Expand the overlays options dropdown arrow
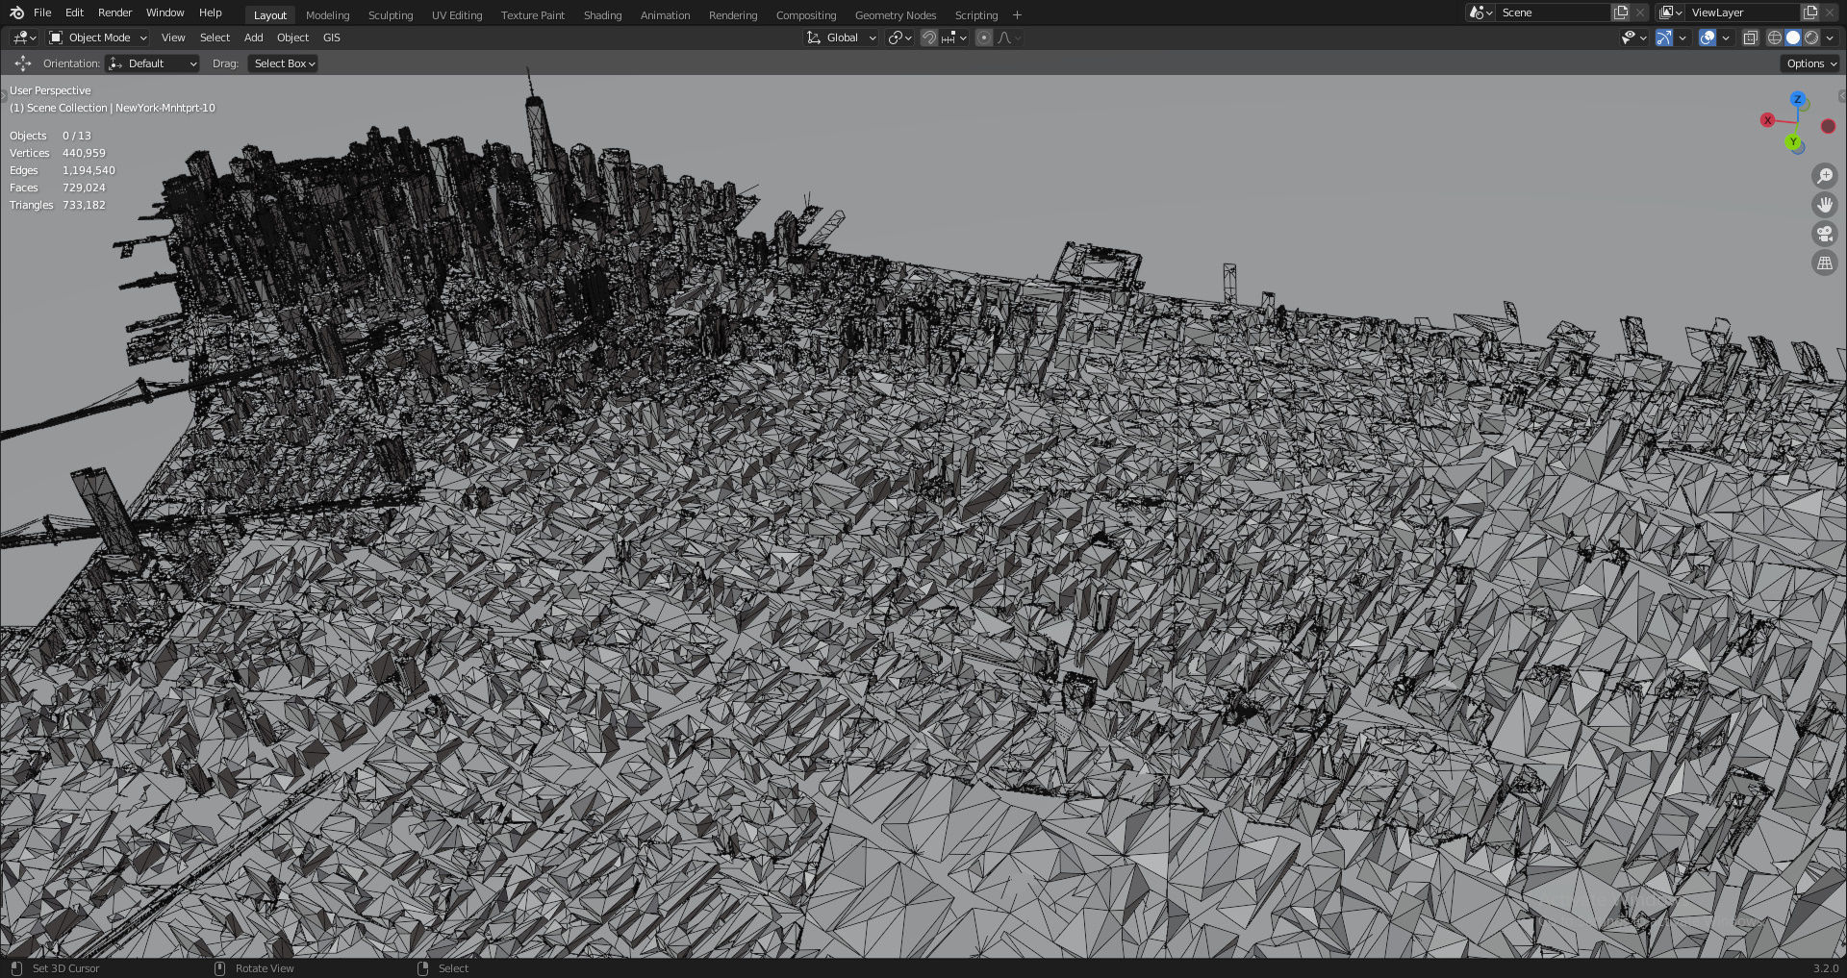The width and height of the screenshot is (1847, 978). [x=1726, y=38]
